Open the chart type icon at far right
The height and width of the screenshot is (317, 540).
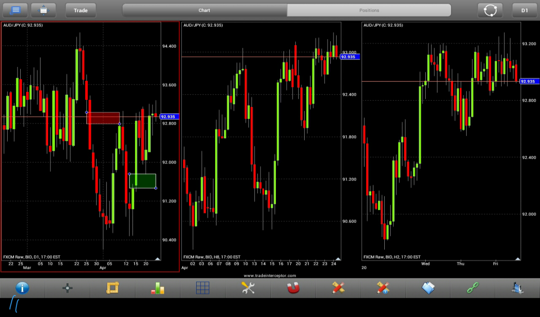click(x=518, y=288)
